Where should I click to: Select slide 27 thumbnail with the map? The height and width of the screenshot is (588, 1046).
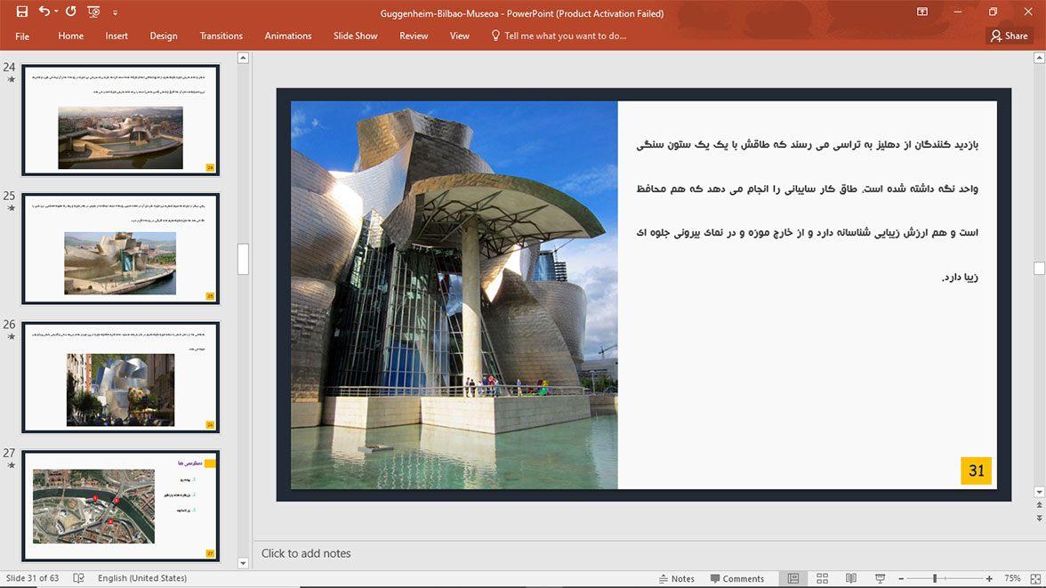pyautogui.click(x=121, y=505)
